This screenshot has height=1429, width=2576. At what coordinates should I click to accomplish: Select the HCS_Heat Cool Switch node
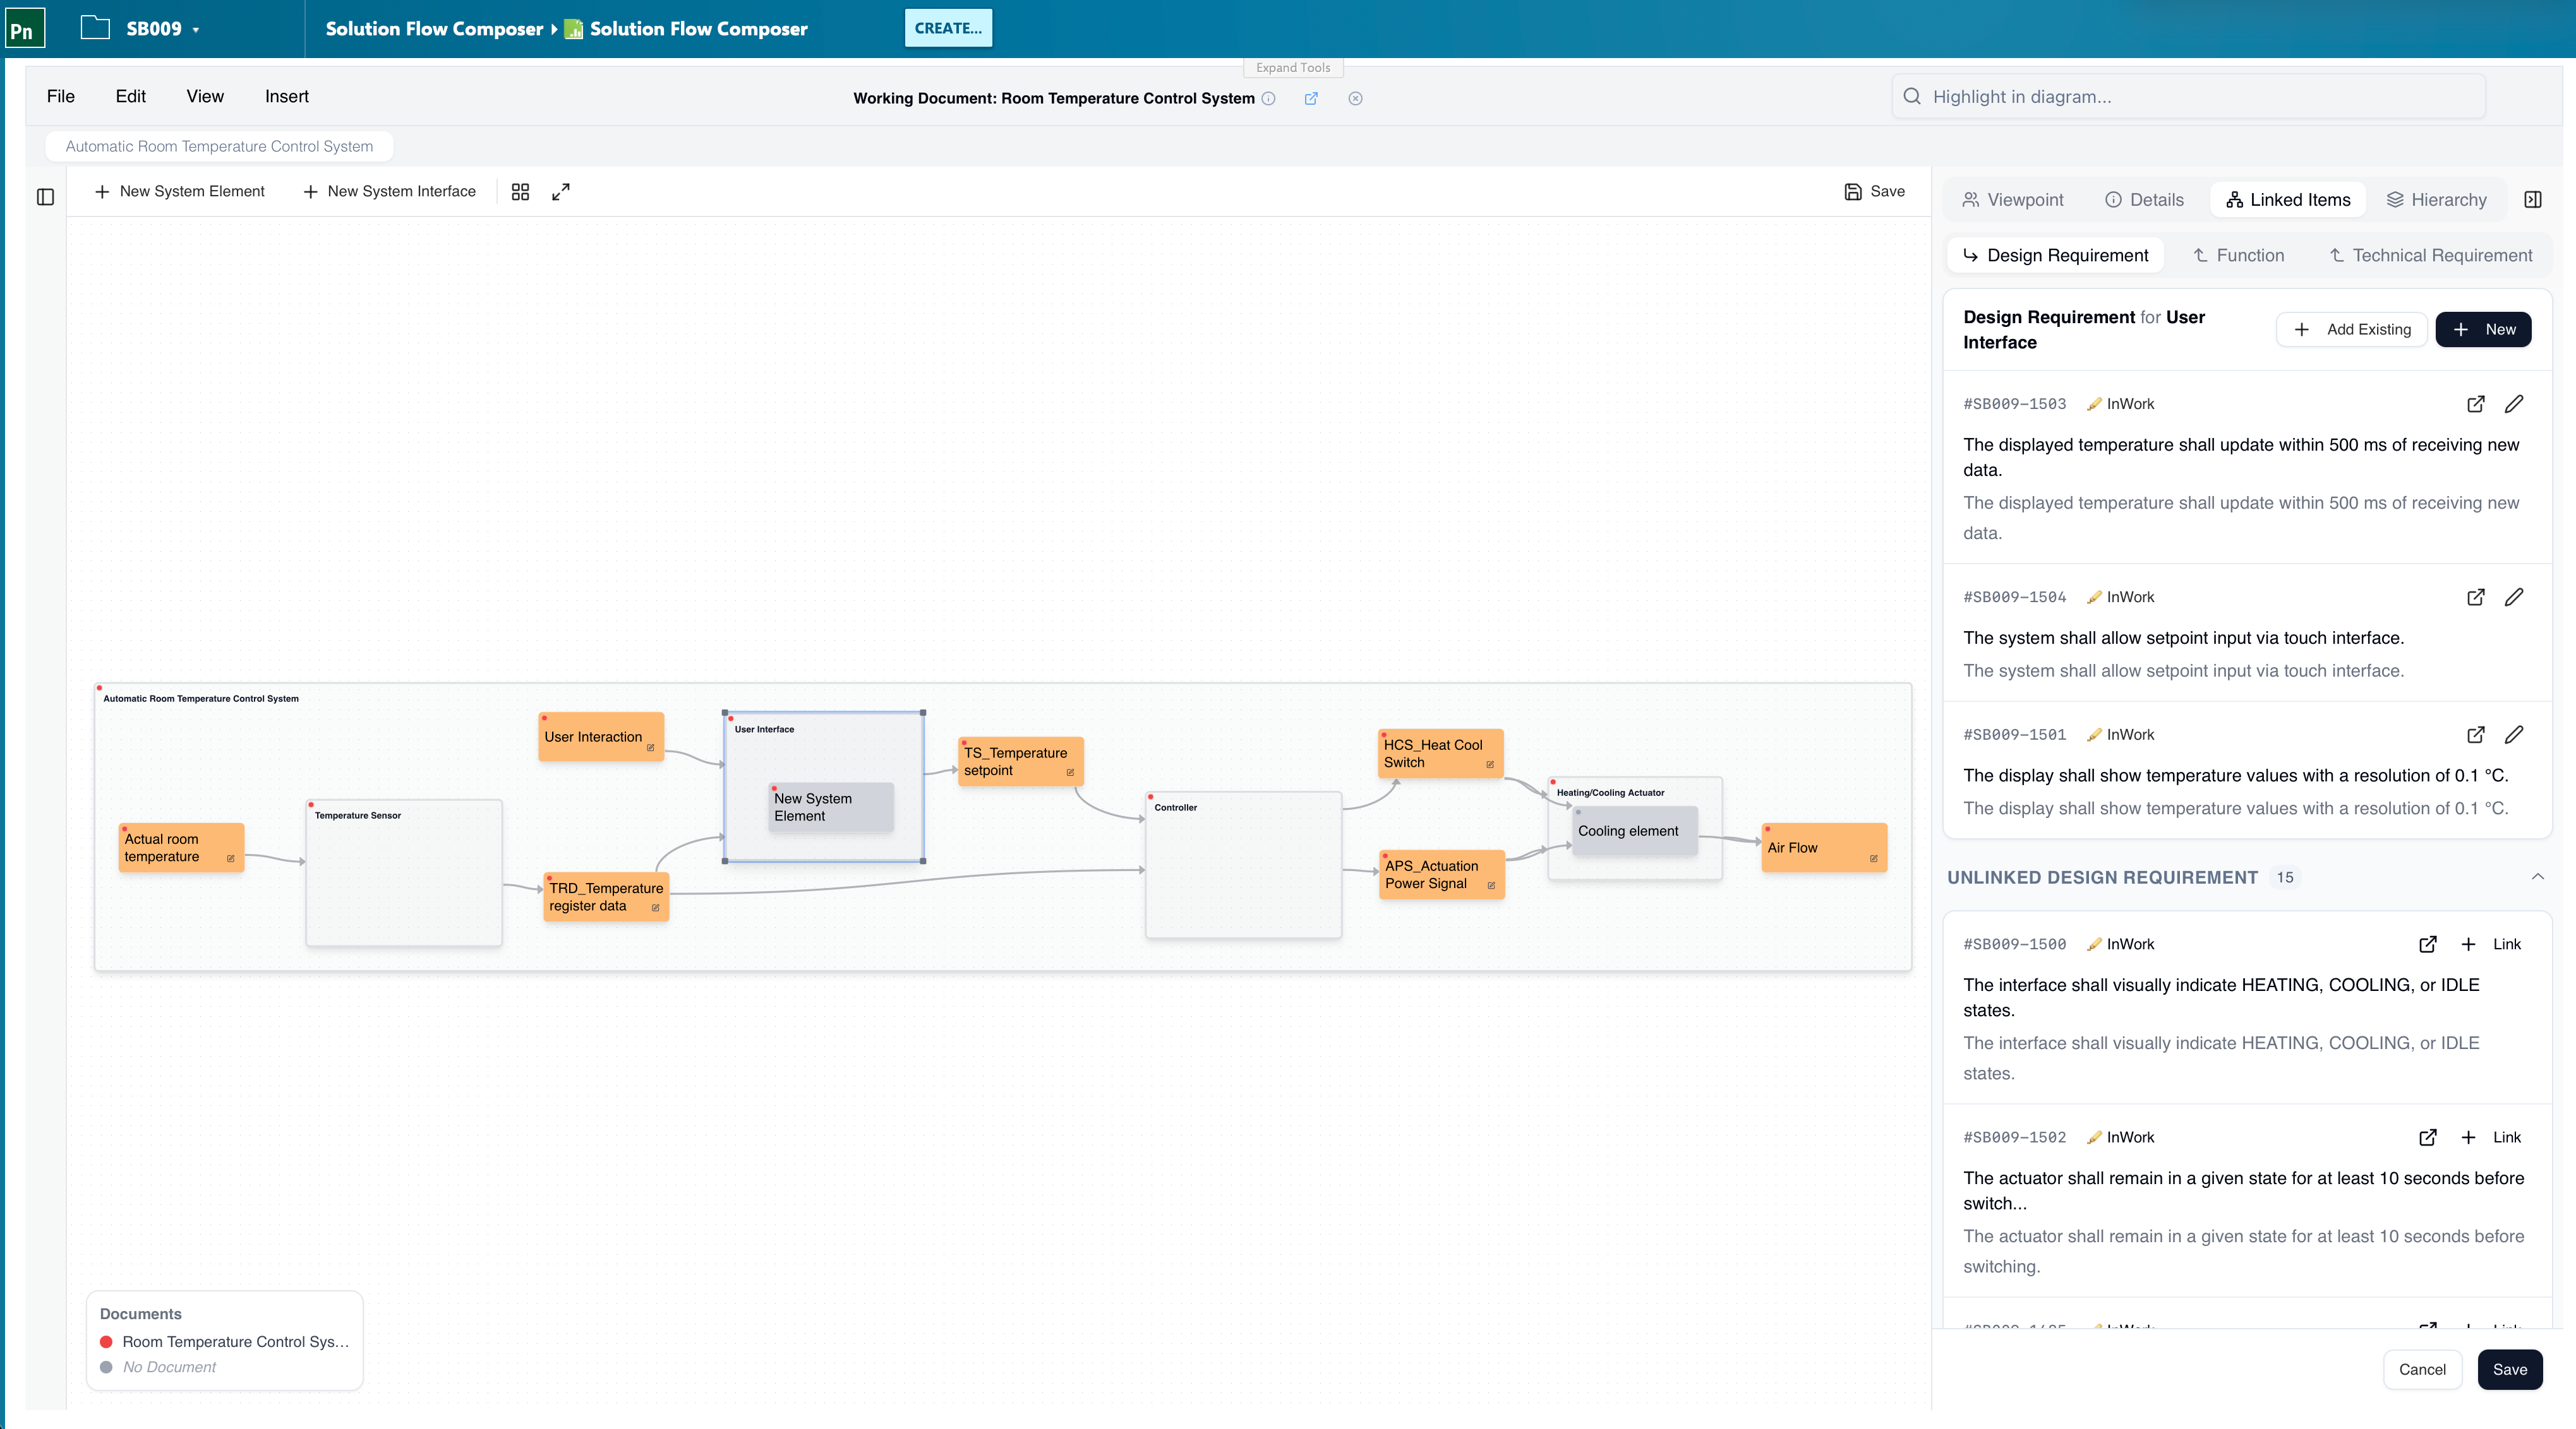(1441, 754)
